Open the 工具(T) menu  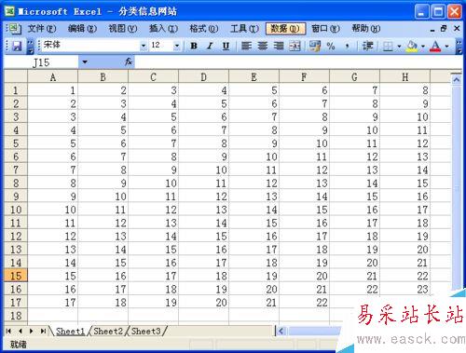[x=244, y=29]
